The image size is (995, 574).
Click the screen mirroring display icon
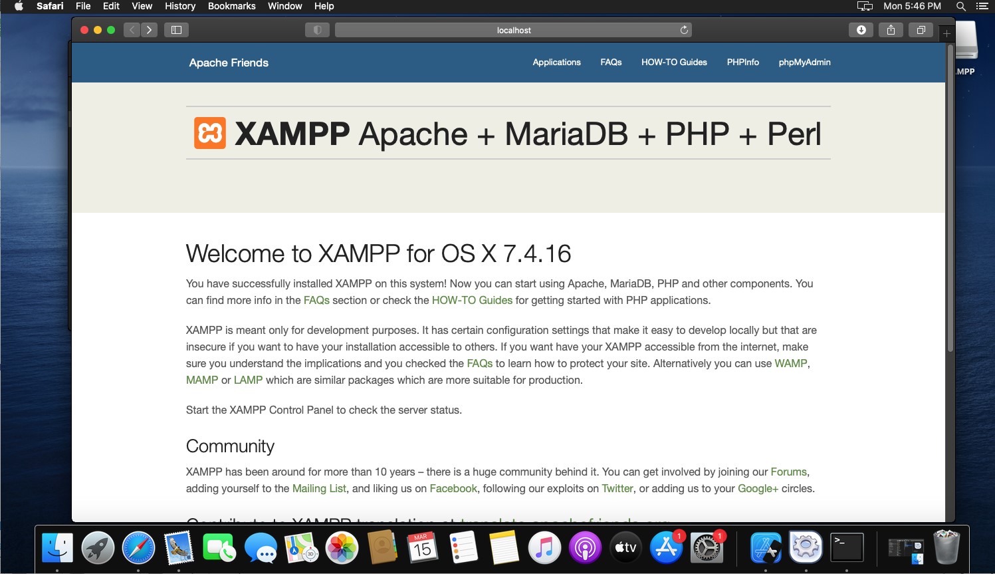[x=865, y=6]
